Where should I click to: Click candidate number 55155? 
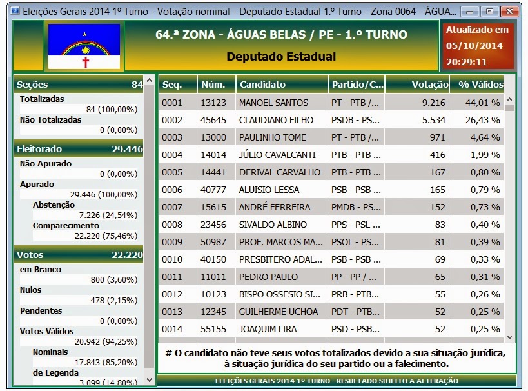click(213, 329)
